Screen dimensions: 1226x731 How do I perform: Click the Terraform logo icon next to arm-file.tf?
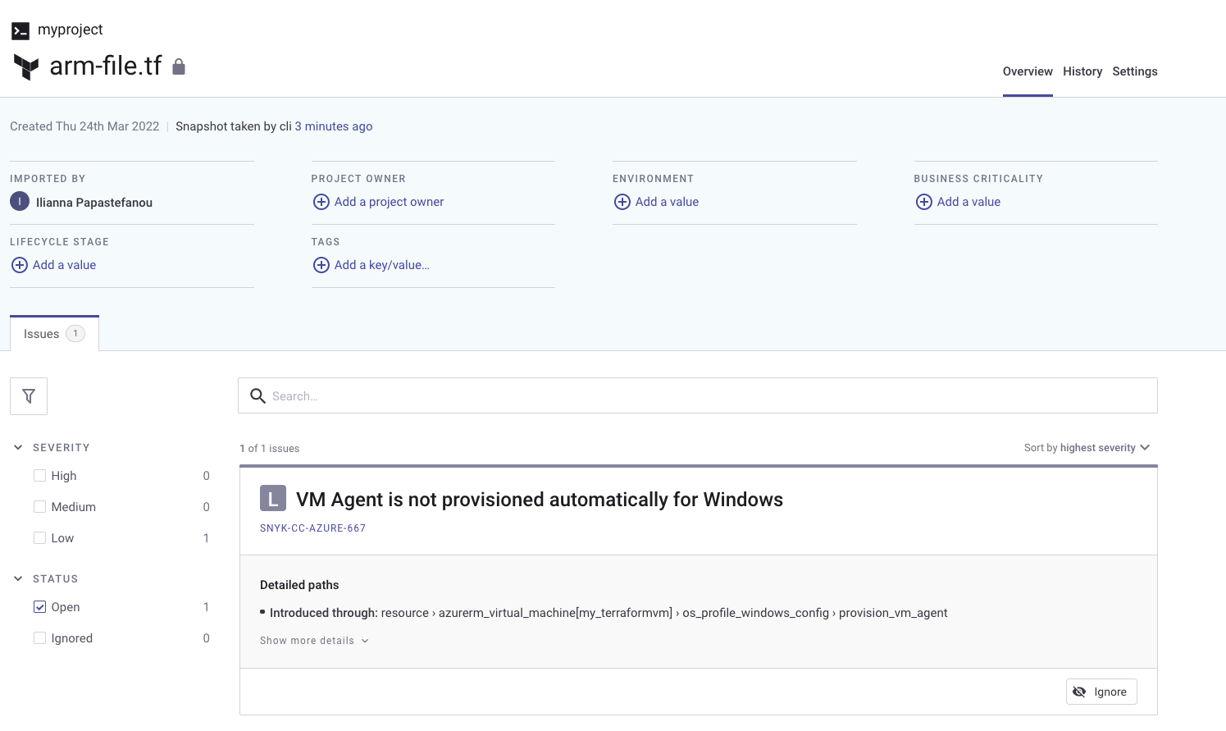coord(26,67)
